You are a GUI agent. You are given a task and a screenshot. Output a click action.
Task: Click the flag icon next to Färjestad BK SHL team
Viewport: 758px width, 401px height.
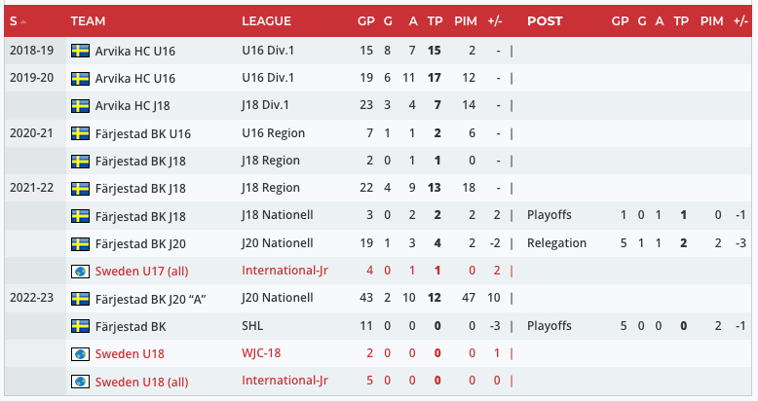coord(81,325)
